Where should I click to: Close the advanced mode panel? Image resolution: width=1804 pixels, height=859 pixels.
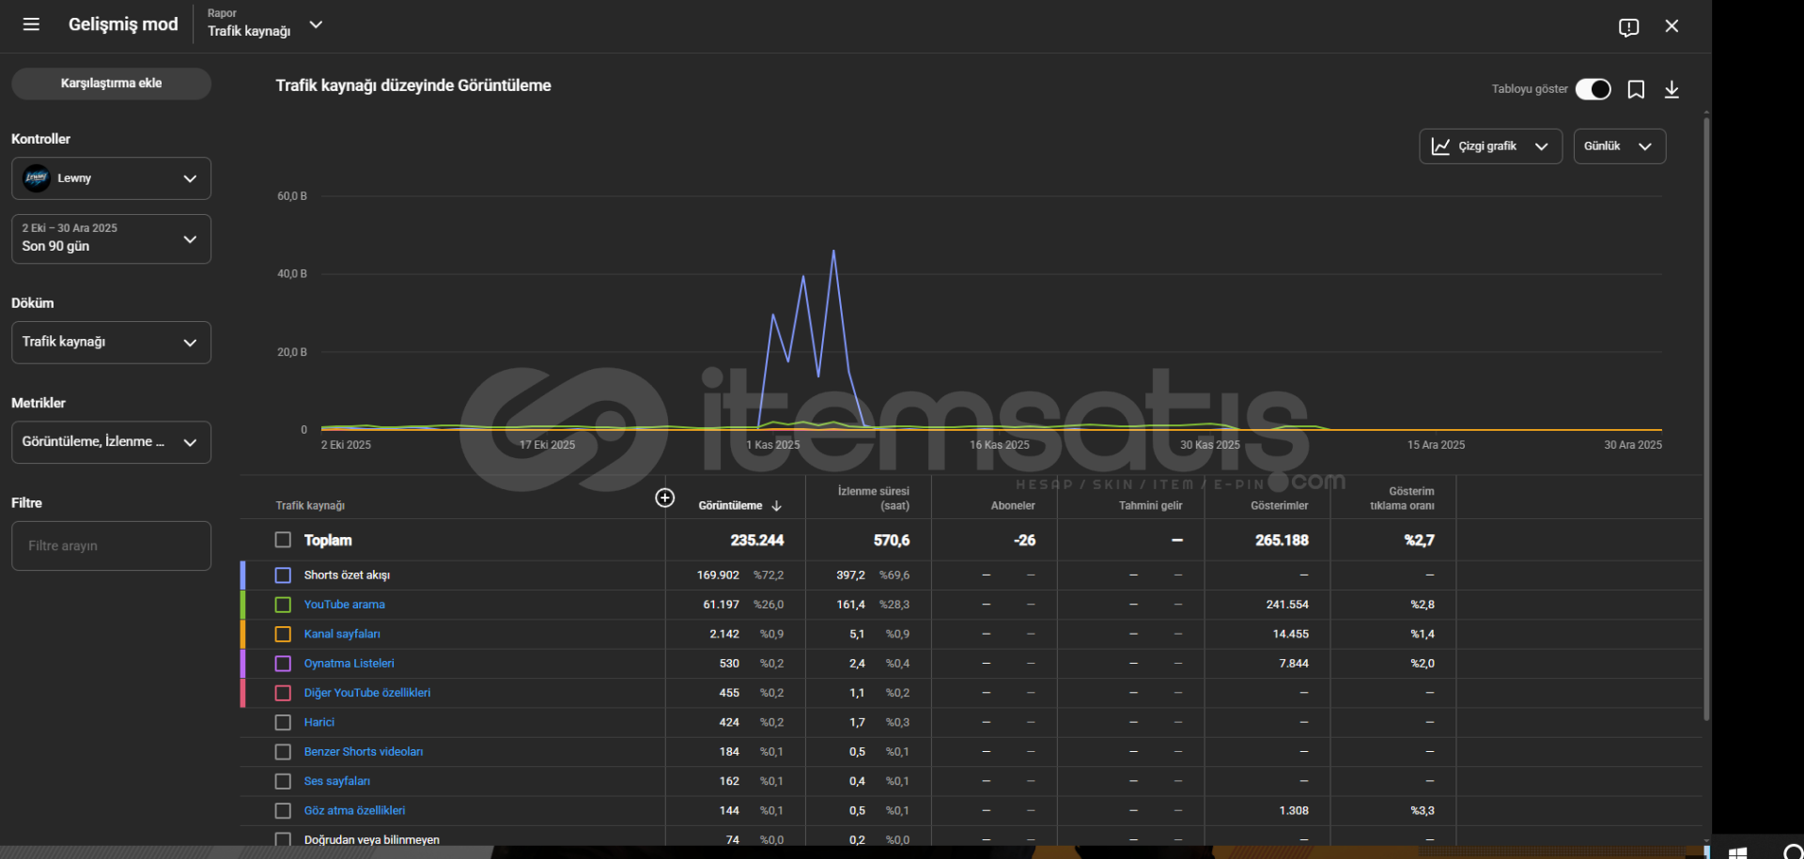1672,26
